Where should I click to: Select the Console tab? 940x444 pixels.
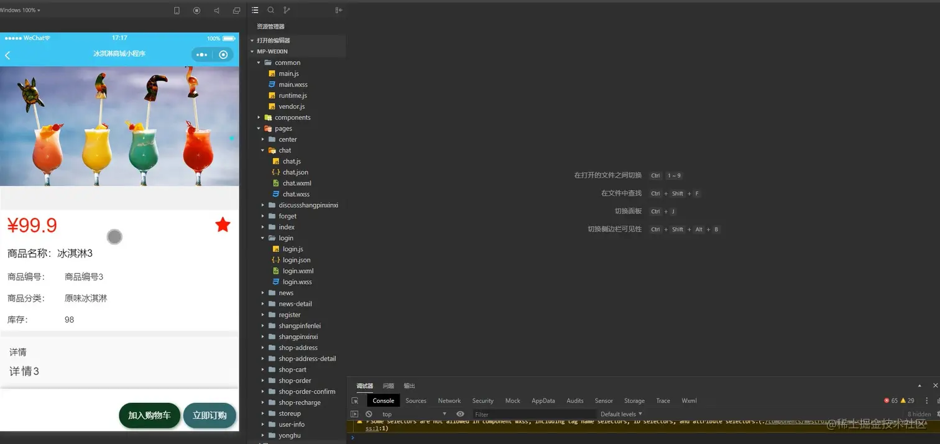(x=384, y=400)
